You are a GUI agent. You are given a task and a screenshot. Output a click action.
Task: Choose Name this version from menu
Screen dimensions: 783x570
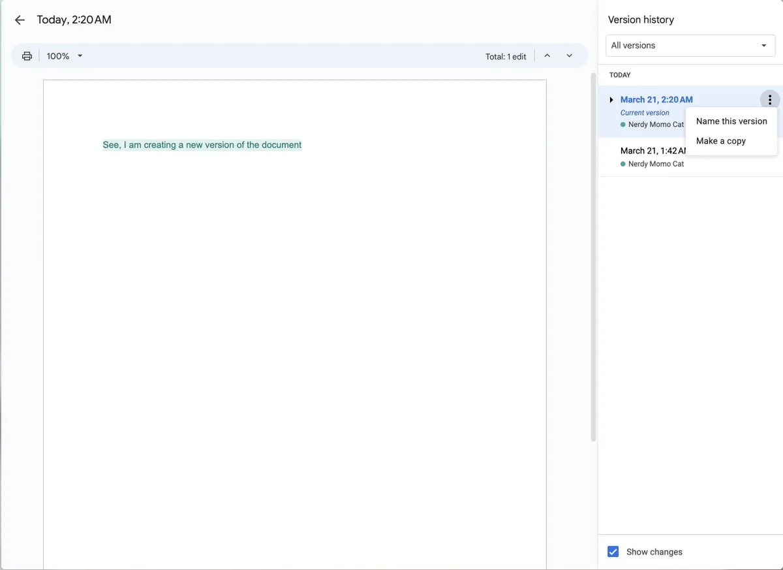click(x=731, y=121)
